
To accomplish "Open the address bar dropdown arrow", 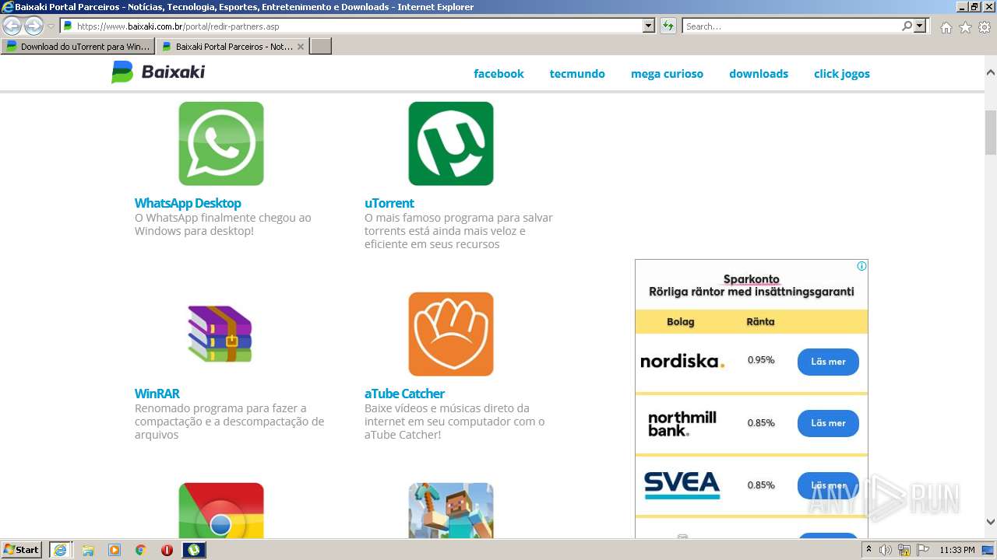I will [649, 26].
